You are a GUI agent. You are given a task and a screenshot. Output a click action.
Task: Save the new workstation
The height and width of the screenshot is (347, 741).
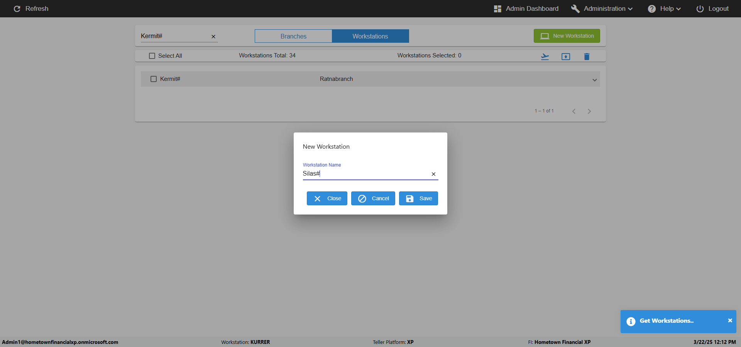pos(418,198)
